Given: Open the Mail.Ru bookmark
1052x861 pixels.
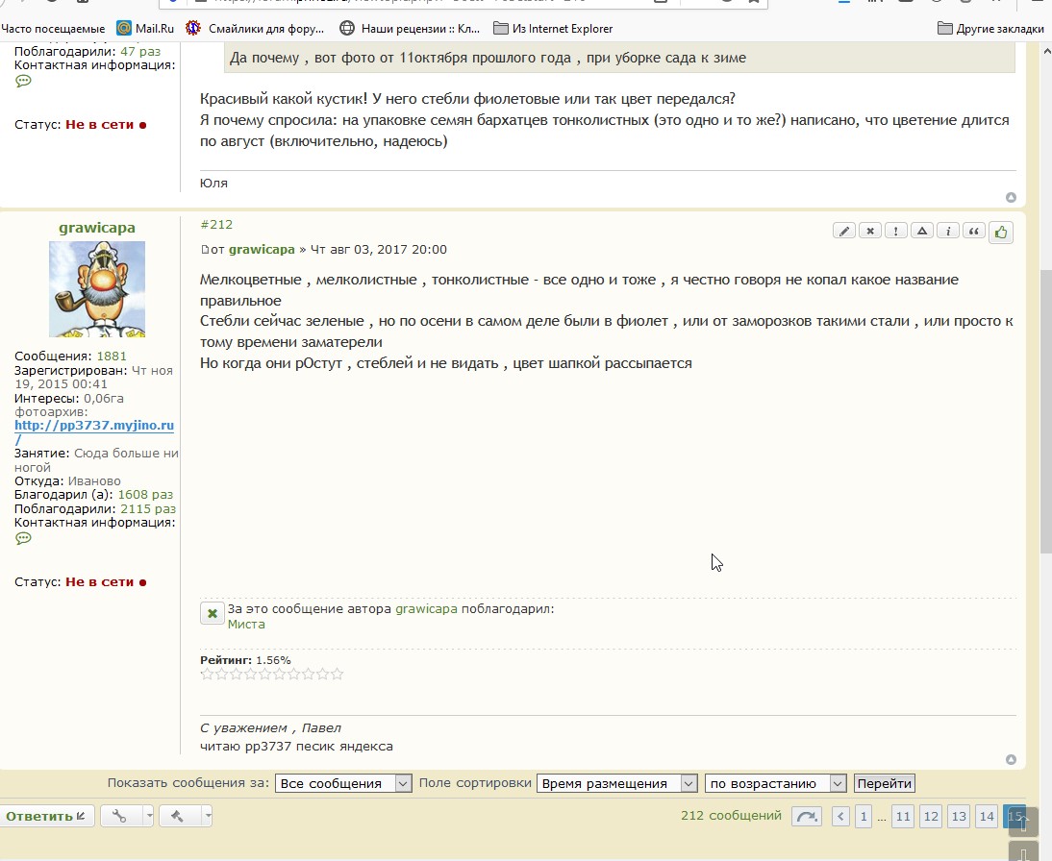Looking at the screenshot, I should (x=145, y=28).
